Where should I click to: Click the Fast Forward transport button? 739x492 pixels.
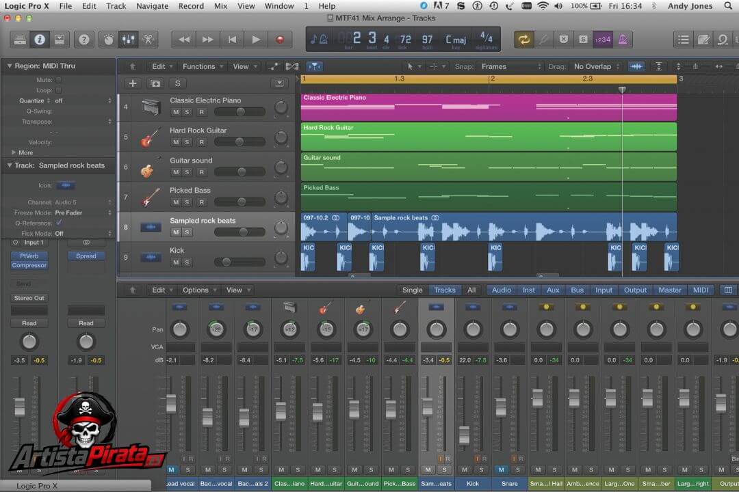207,40
